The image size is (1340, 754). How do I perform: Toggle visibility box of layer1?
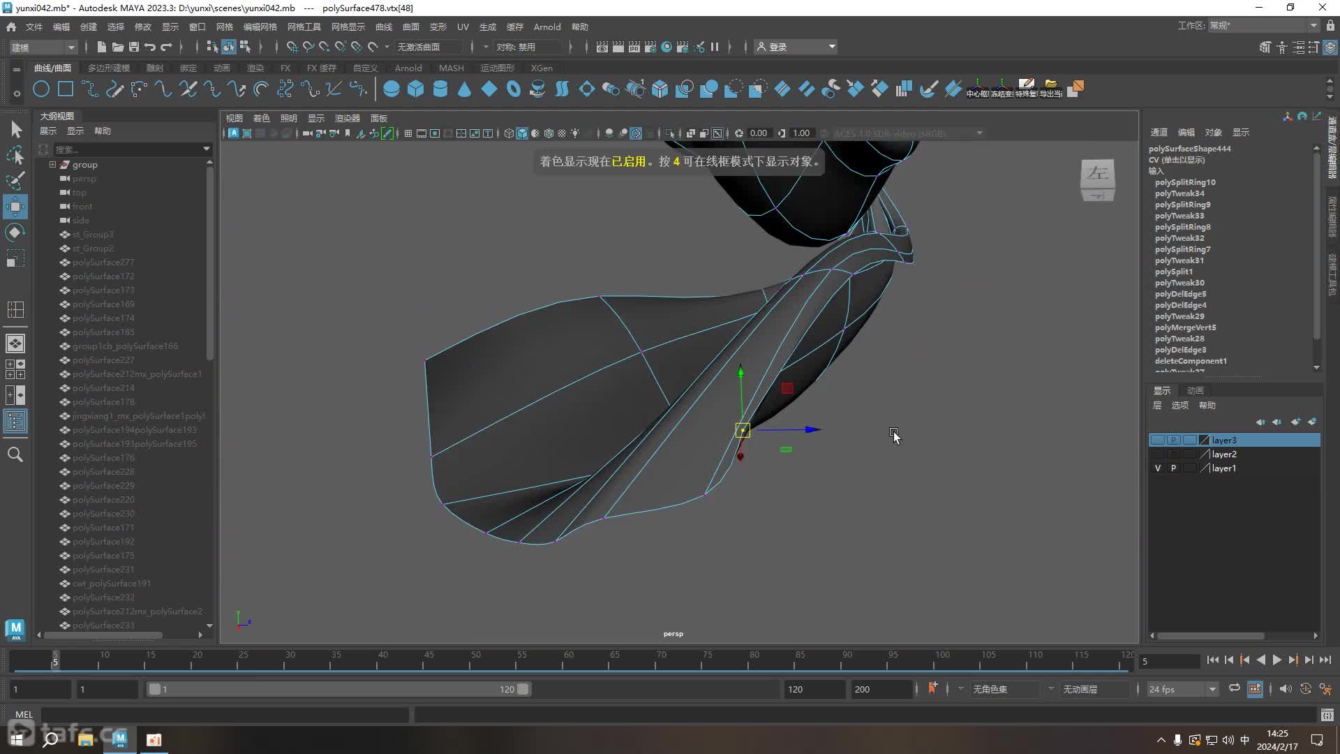click(1158, 468)
